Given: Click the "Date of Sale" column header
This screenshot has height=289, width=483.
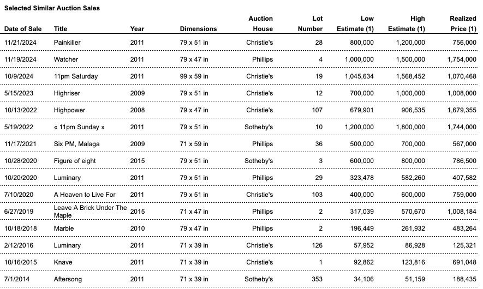Looking at the screenshot, I should click(x=23, y=28).
